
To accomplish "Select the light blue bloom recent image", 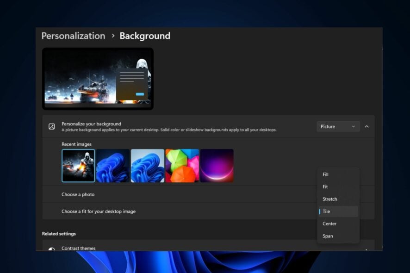I will 148,166.
